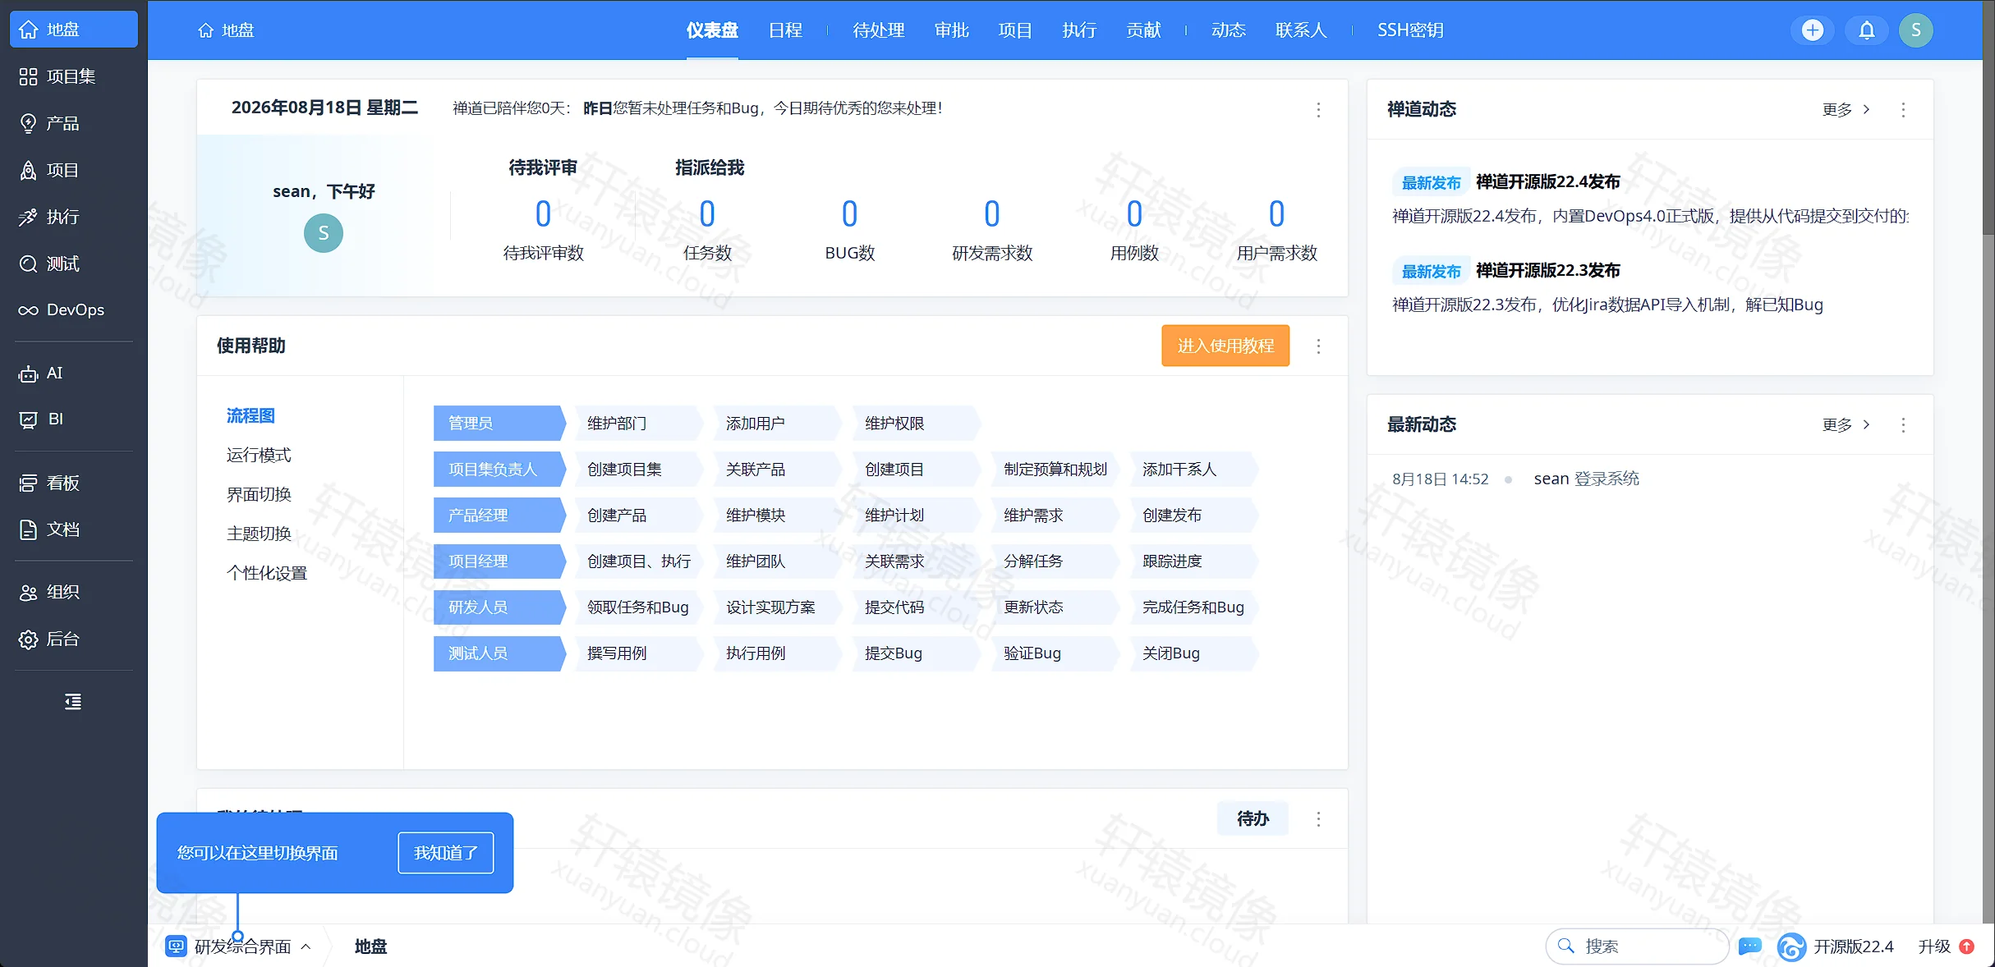Open the 待办 block three-dot menu
The image size is (1995, 967).
(x=1318, y=818)
